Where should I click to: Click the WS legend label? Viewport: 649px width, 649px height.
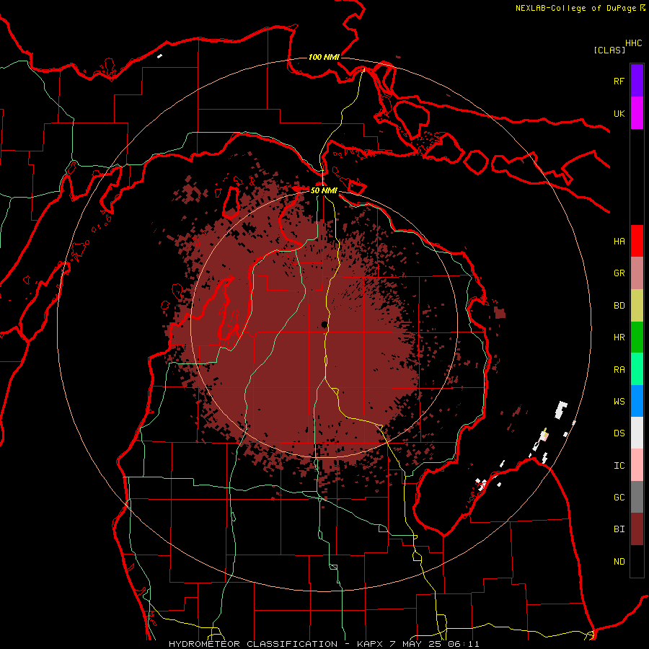(x=619, y=401)
